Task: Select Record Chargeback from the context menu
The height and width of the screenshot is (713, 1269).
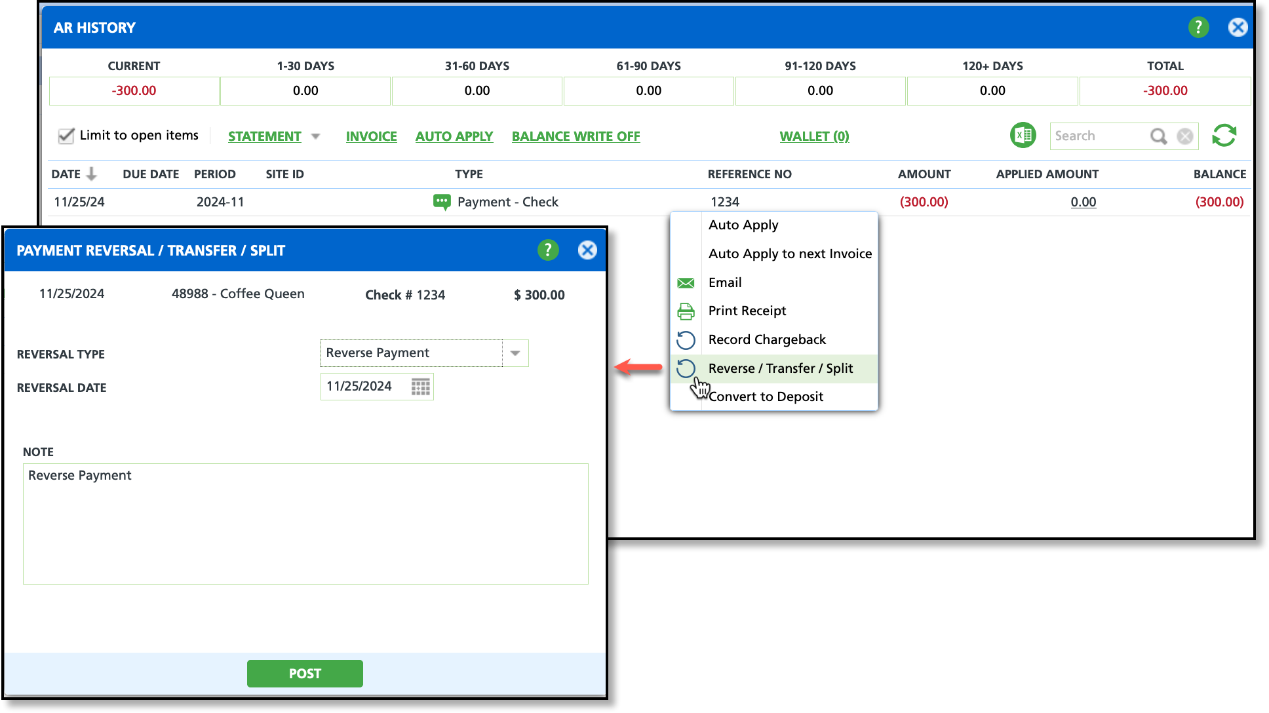Action: [767, 339]
